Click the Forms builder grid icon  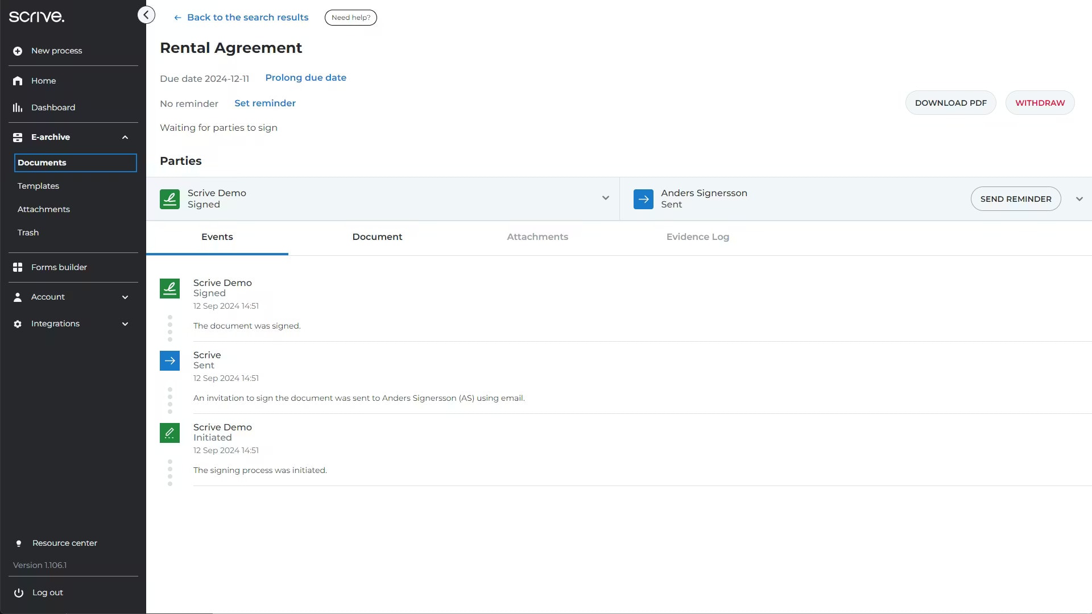click(18, 267)
